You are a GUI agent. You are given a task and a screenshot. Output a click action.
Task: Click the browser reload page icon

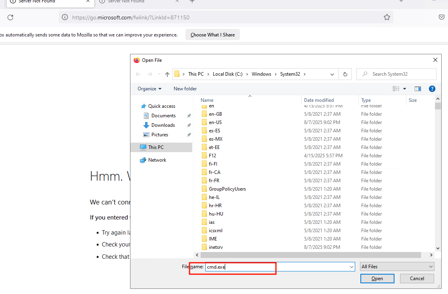[x=10, y=17]
